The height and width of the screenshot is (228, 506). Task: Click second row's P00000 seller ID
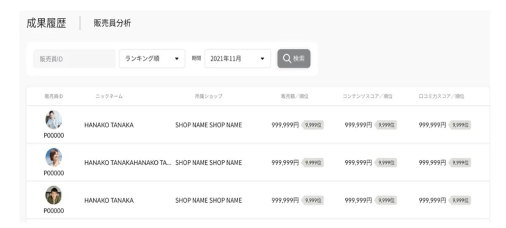[54, 173]
